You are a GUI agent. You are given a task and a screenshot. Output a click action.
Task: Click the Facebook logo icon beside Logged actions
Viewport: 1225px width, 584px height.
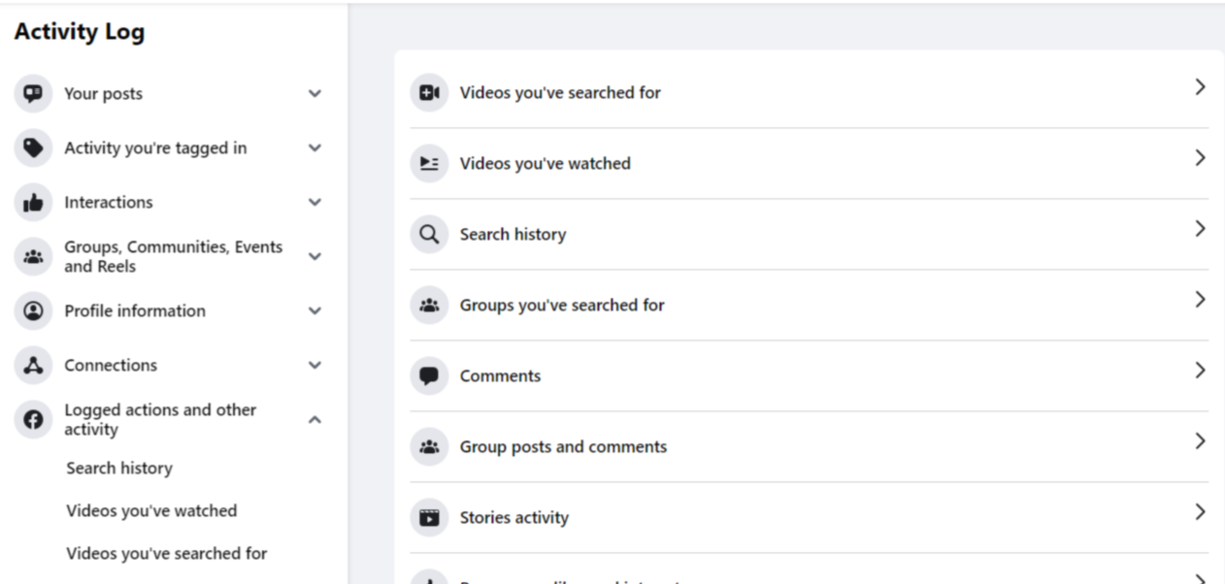33,420
